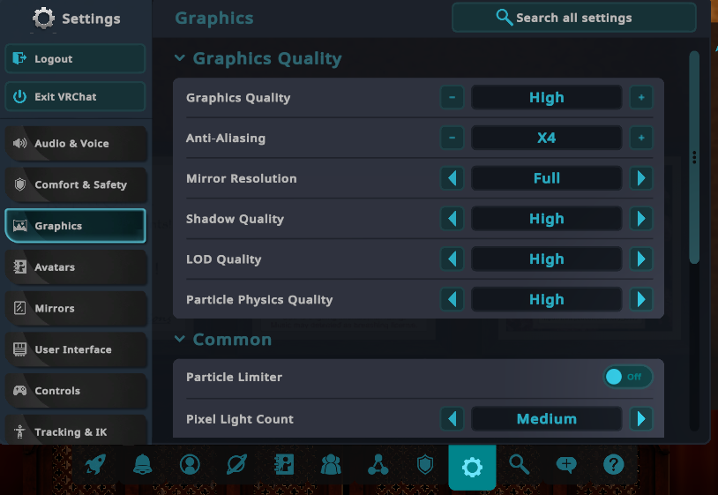Open the profile person icon

(x=190, y=465)
